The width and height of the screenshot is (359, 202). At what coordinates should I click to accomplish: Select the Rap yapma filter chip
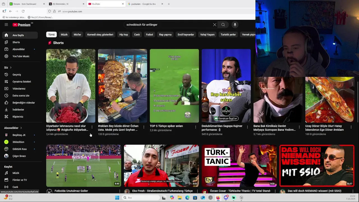pos(165,35)
